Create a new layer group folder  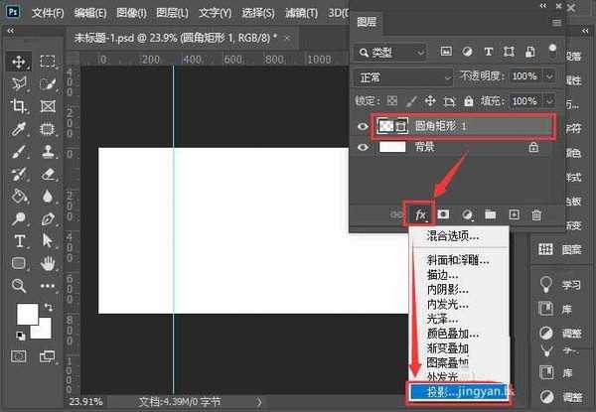pos(490,213)
